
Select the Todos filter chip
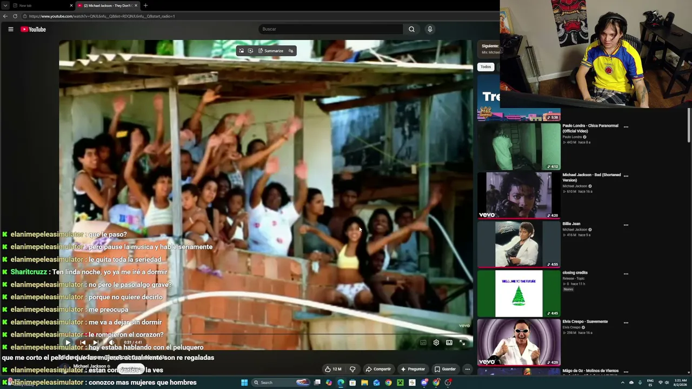pyautogui.click(x=486, y=67)
